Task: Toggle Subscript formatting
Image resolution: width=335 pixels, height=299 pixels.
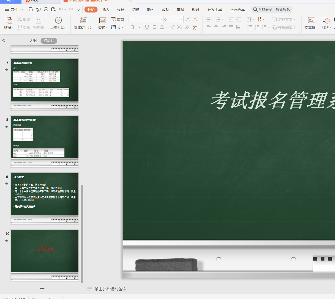Action: [180, 27]
